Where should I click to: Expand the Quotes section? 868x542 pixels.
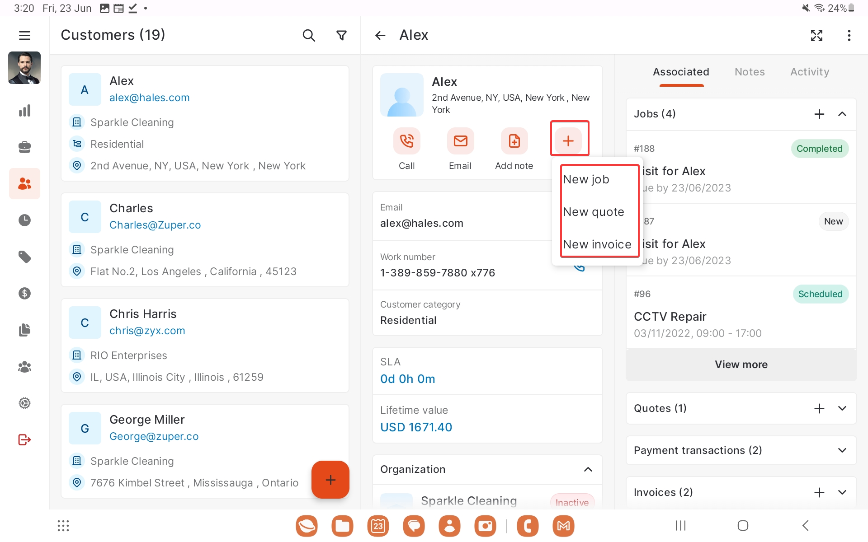842,408
